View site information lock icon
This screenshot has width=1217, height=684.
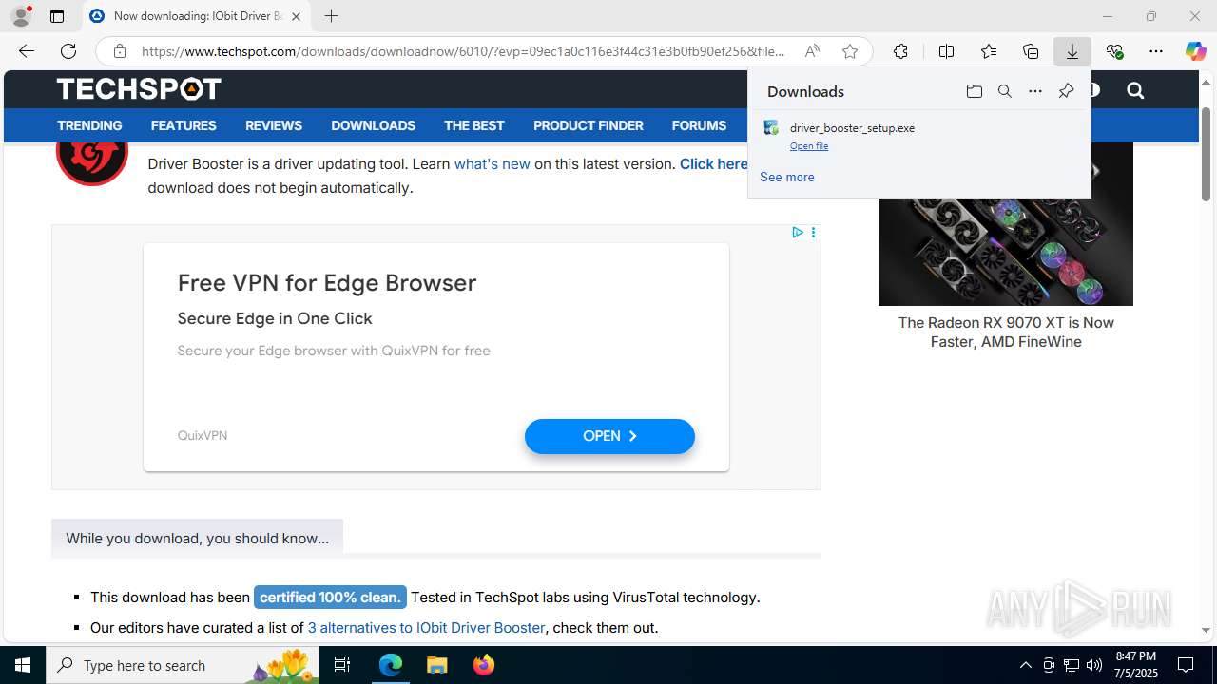click(x=119, y=51)
